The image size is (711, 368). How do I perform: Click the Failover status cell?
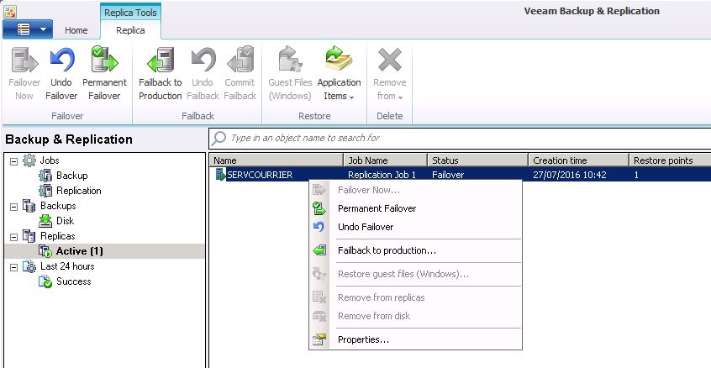pyautogui.click(x=448, y=175)
